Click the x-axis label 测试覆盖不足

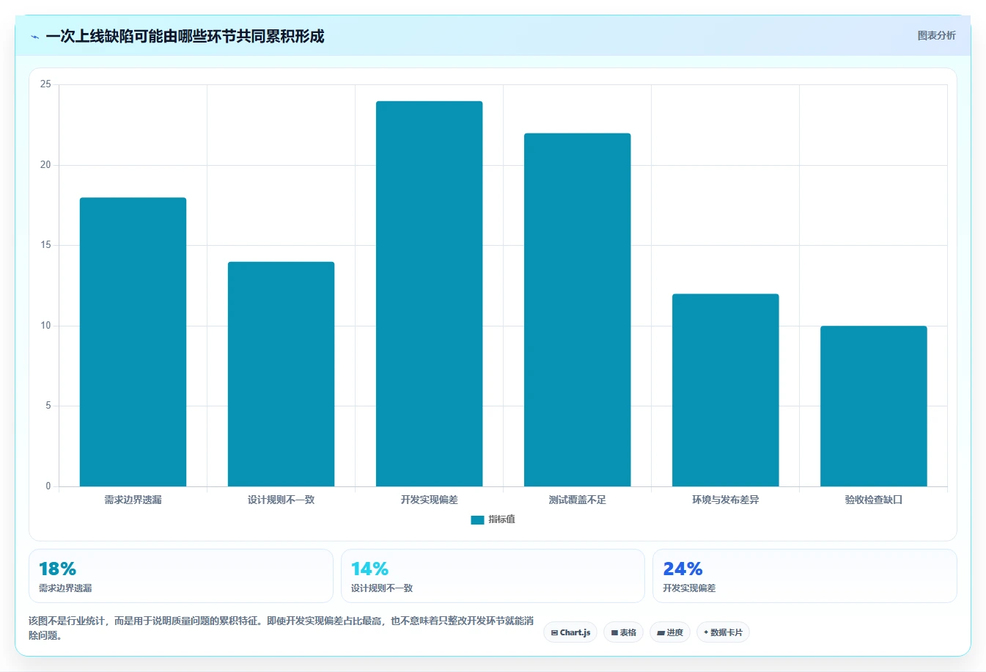[577, 500]
